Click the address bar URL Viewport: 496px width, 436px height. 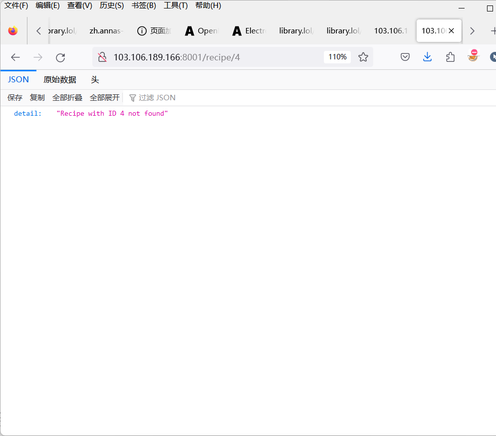[x=177, y=57]
